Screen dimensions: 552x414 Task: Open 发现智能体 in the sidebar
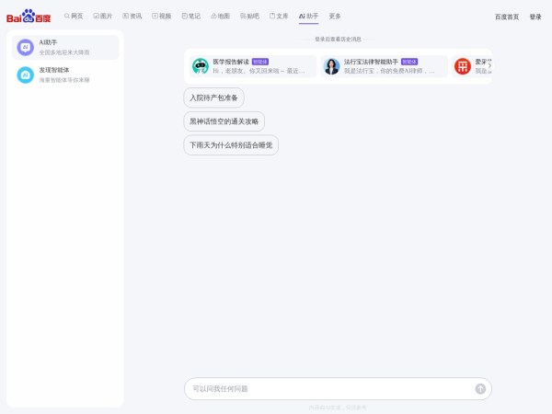[65, 75]
